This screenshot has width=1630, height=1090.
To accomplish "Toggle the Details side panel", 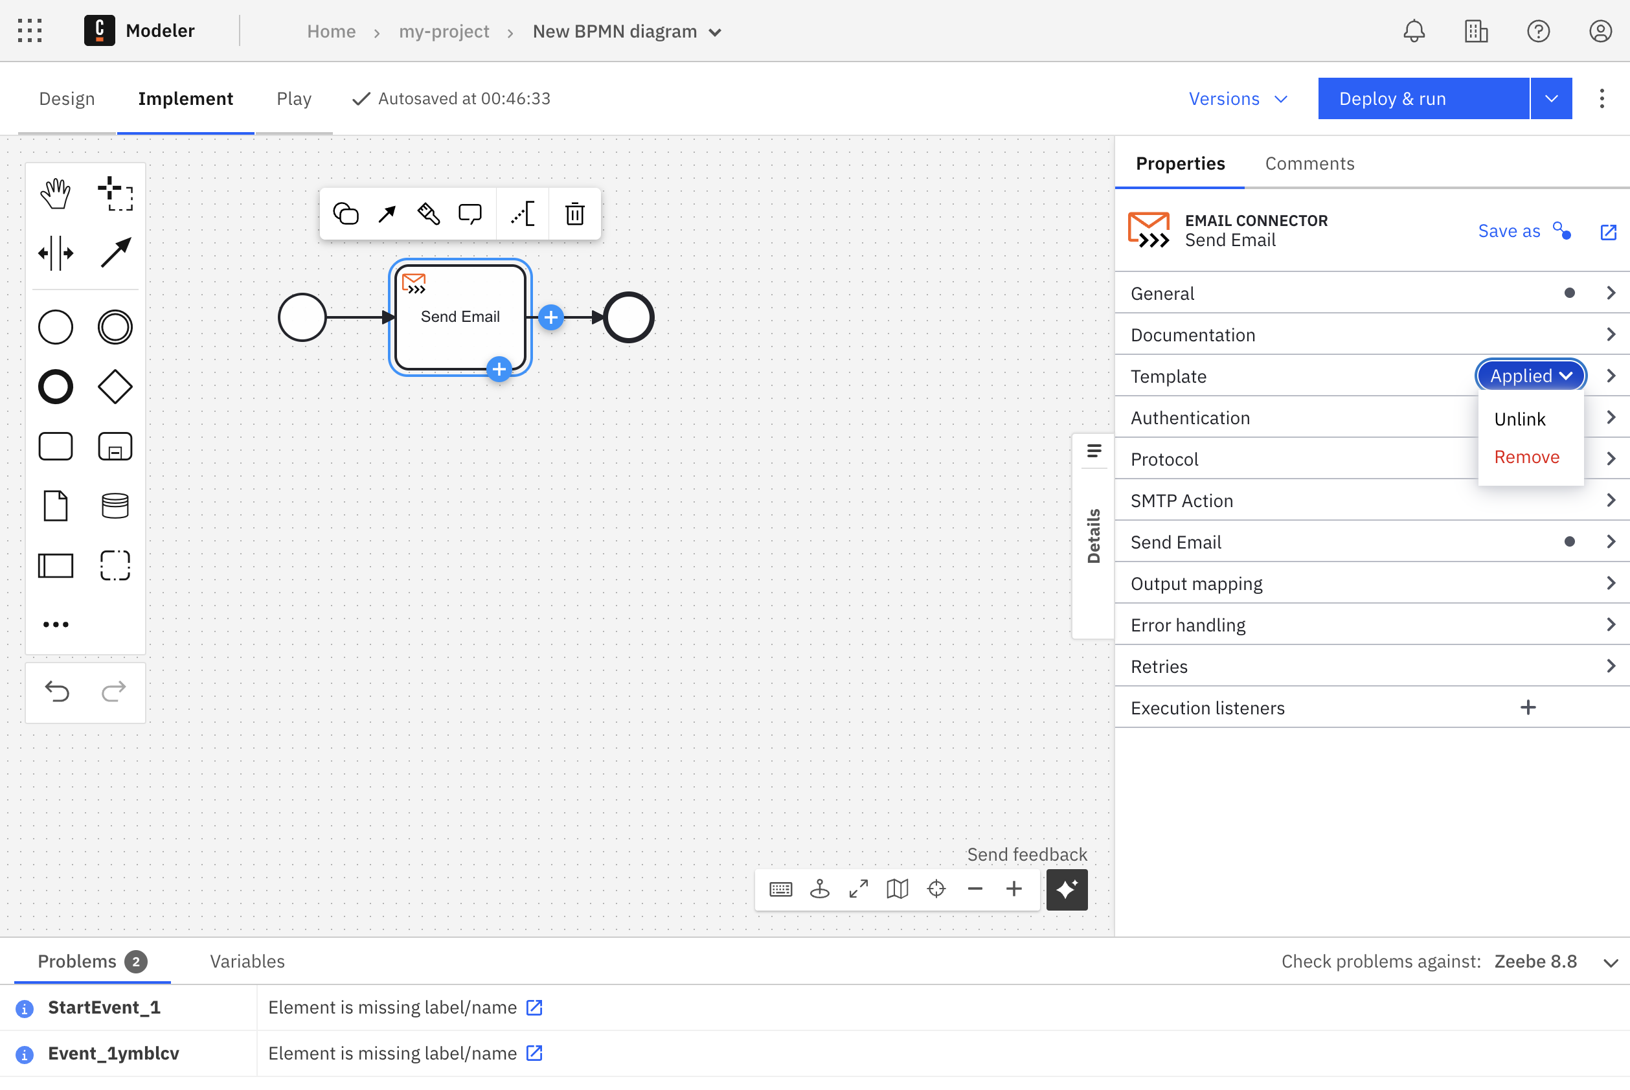I will click(x=1093, y=535).
